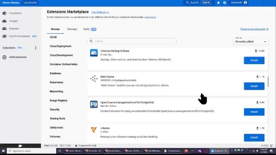
Task: Click the Connected to Hub status
Action: click(86, 146)
